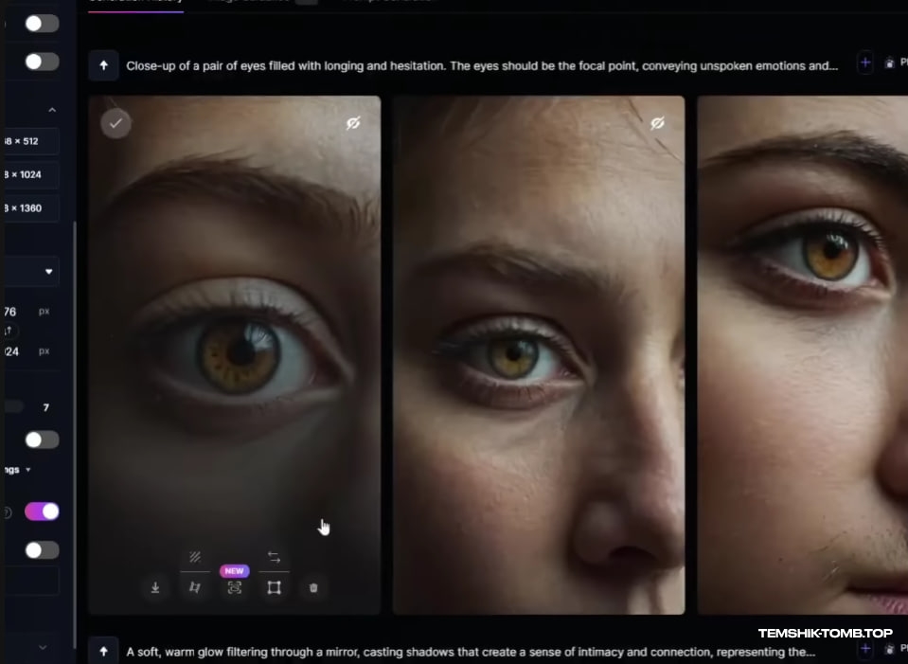908x664 pixels.
Task: Click the camera-like icon right of eyes prompt
Action: [x=889, y=63]
